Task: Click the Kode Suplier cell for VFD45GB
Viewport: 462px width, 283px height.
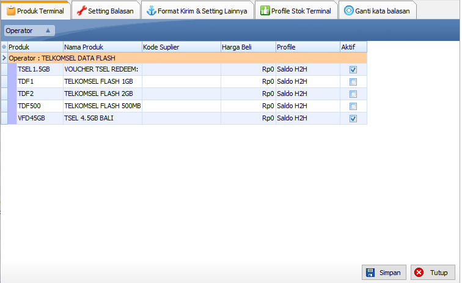Action: coord(182,118)
